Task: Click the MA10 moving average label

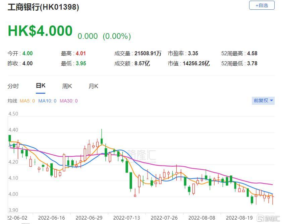Action: pos(47,101)
